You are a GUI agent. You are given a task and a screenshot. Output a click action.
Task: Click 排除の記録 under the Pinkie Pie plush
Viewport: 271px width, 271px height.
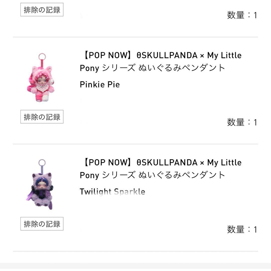click(x=42, y=117)
